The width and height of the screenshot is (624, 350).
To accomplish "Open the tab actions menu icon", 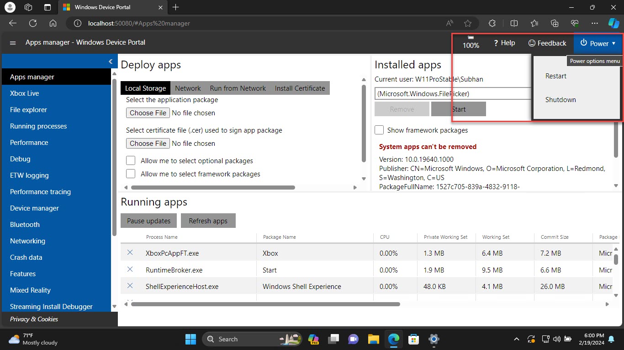I will click(48, 7).
